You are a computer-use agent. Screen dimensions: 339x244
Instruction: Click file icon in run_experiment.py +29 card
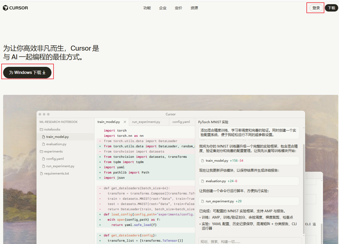pos(203,201)
